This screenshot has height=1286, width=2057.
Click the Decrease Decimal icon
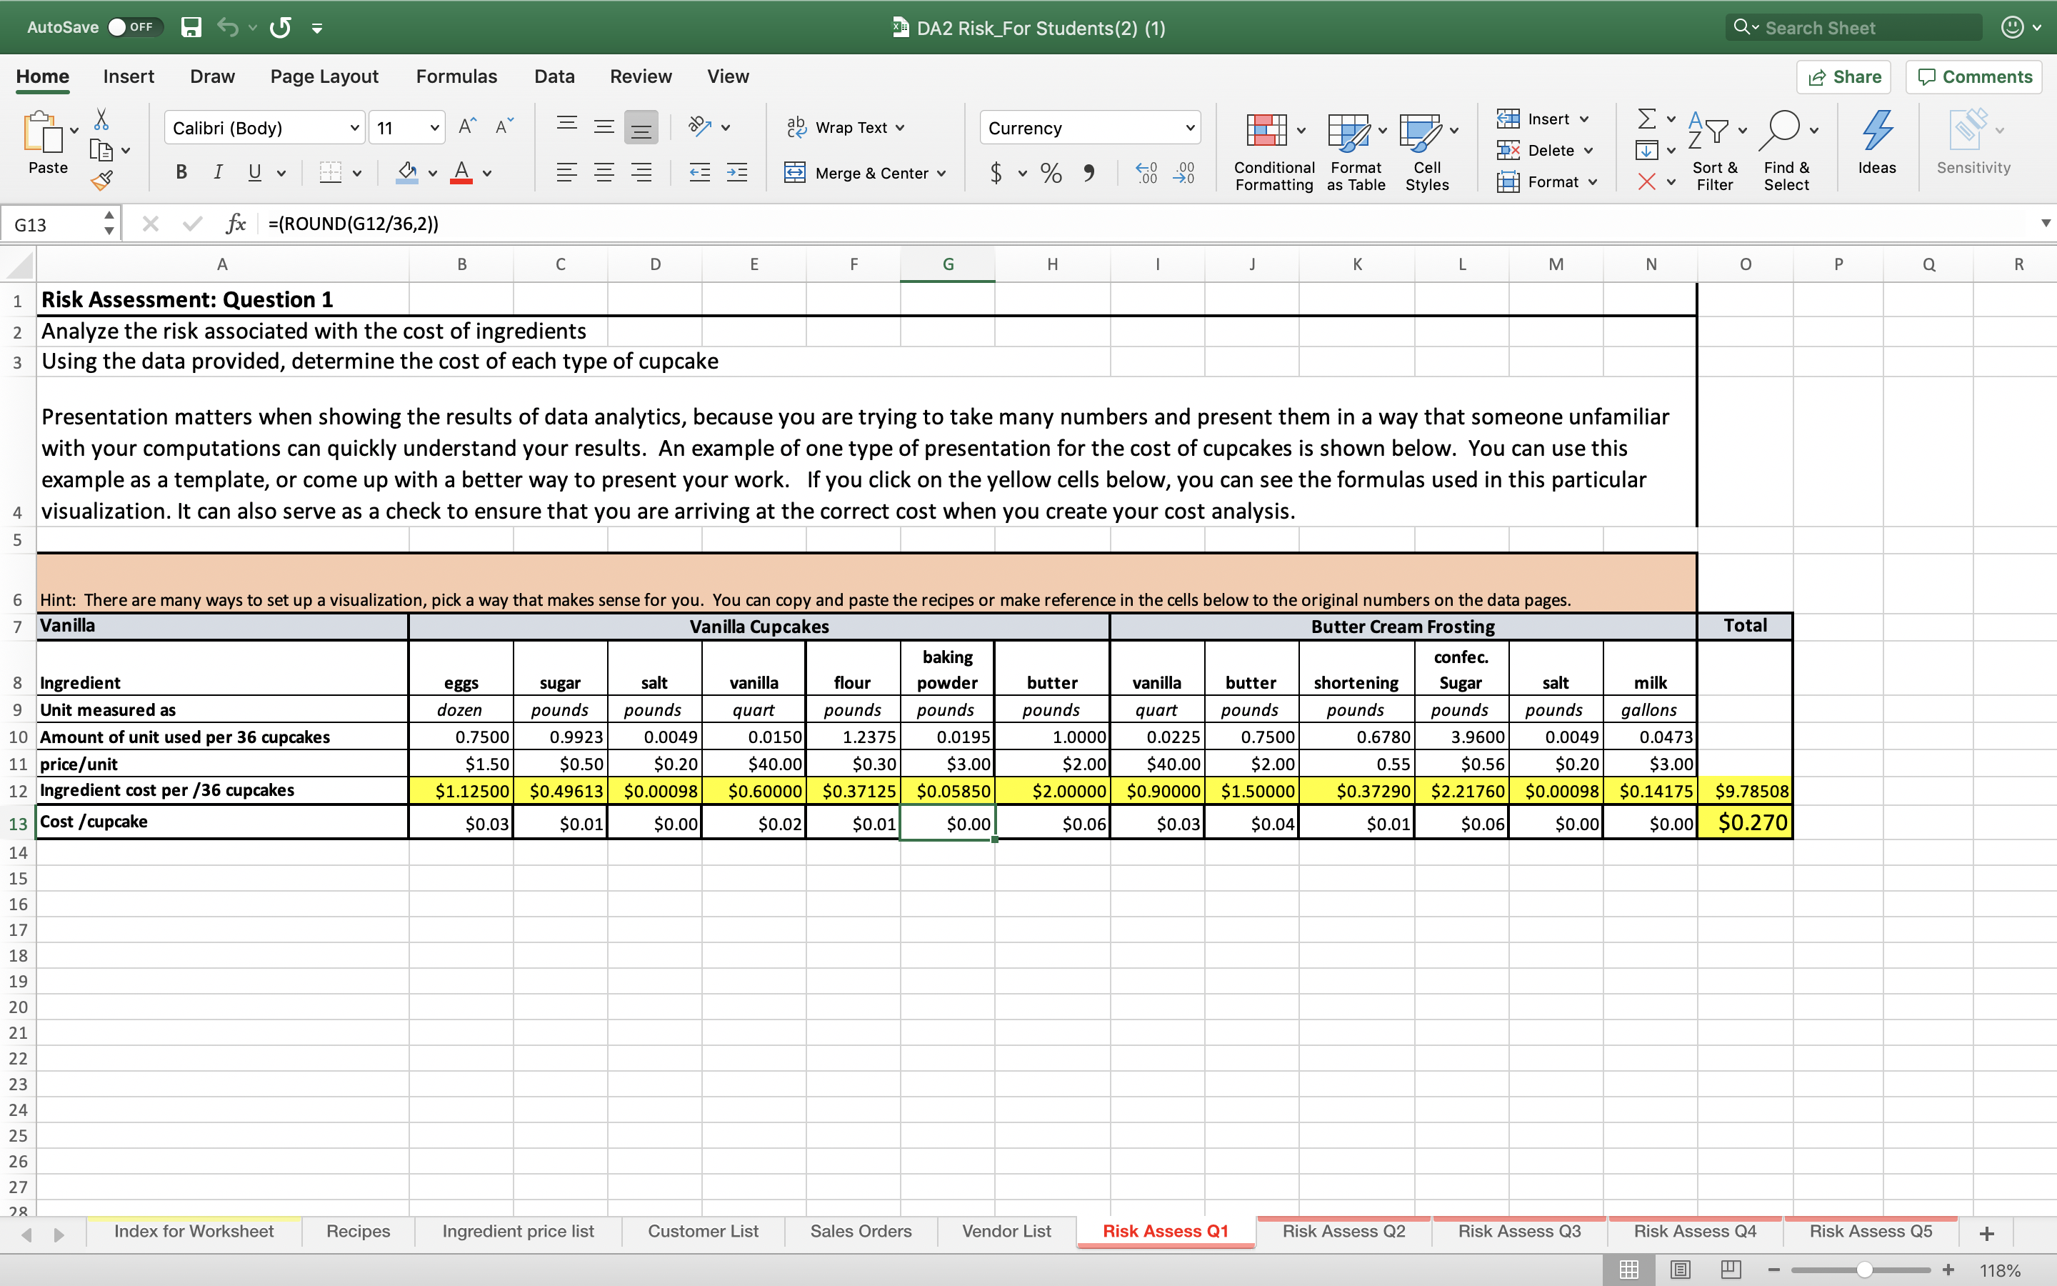[1185, 173]
